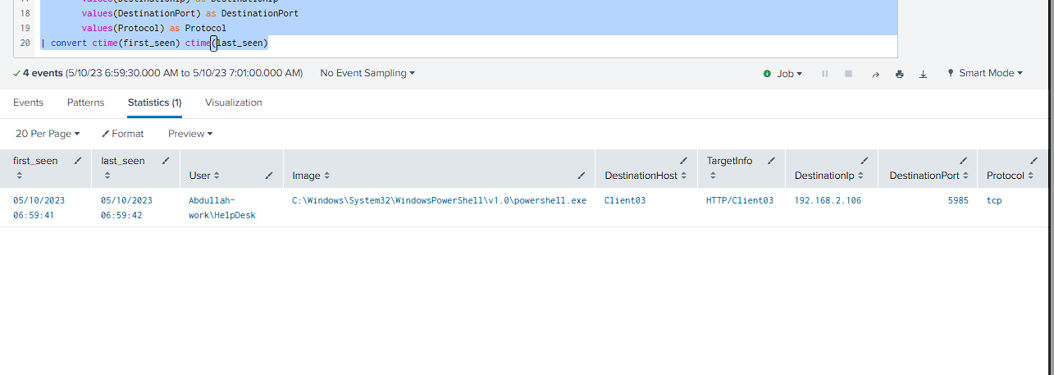Expand the Smart Mode dropdown
This screenshot has height=375, width=1054.
(985, 73)
